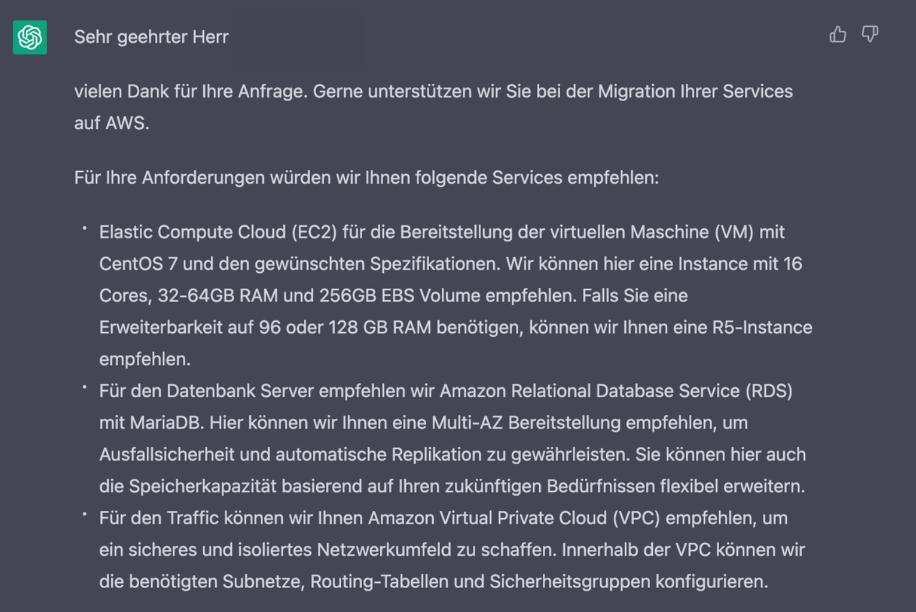Click the assistant avatar next to the greeting
916x612 pixels.
29,37
